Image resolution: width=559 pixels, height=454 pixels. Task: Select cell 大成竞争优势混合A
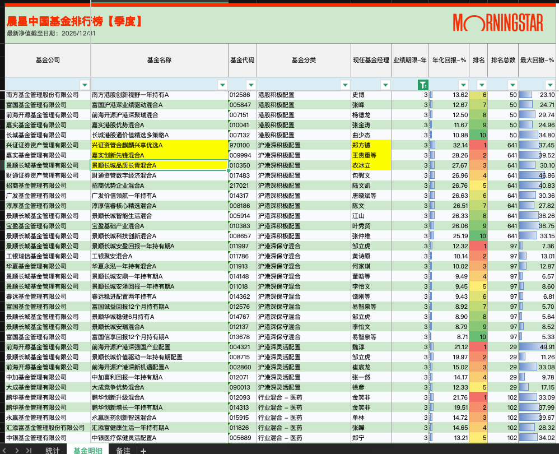(x=160, y=387)
